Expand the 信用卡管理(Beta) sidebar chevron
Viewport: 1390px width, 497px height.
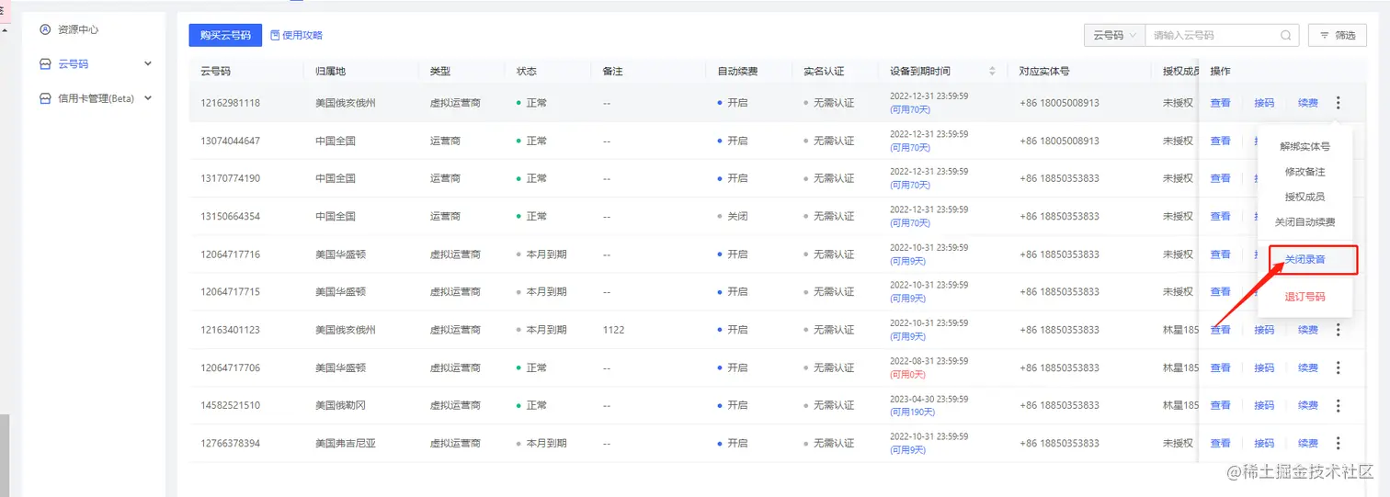tap(148, 98)
